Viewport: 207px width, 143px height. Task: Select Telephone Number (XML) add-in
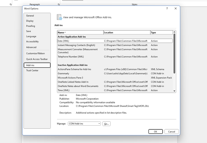71,57
